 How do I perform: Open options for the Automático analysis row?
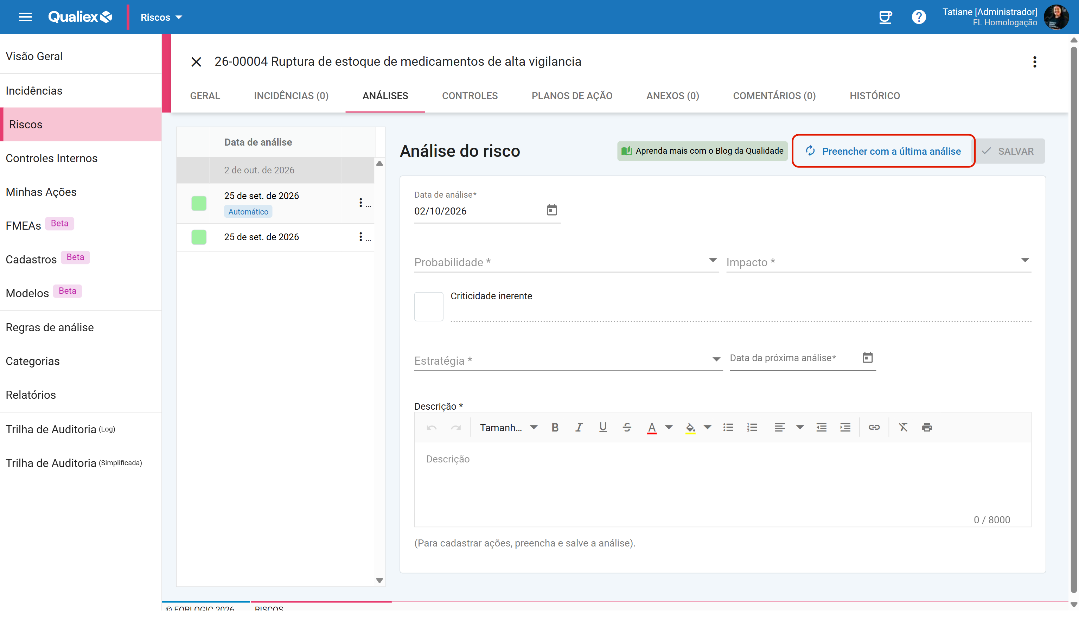point(360,203)
